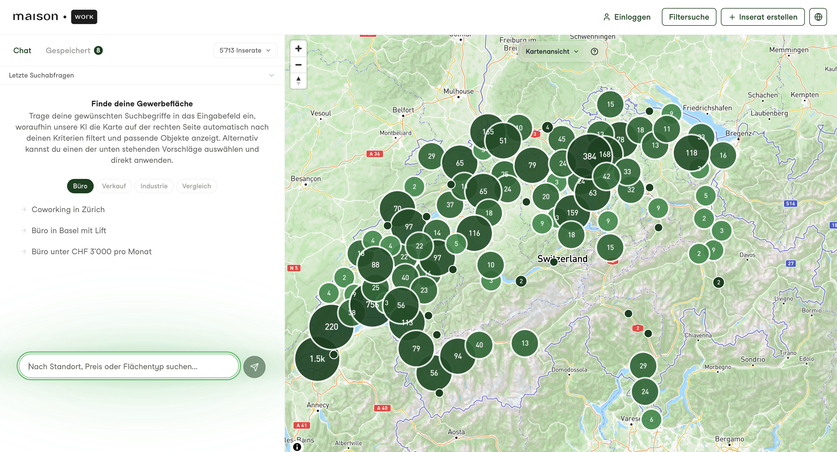Screen dimensions: 837x452
Task: Choose suggestion Coworking in Zürich
Action: click(x=68, y=209)
